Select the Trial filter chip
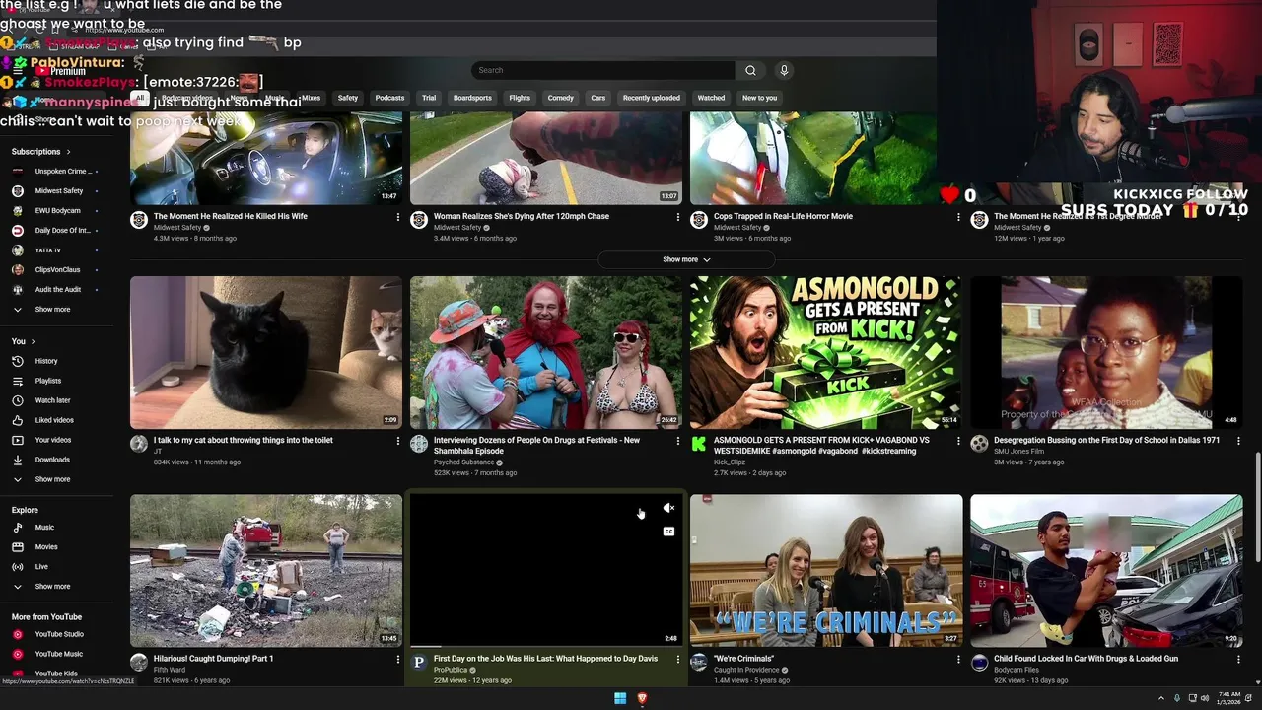This screenshot has width=1262, height=710. pos(429,98)
